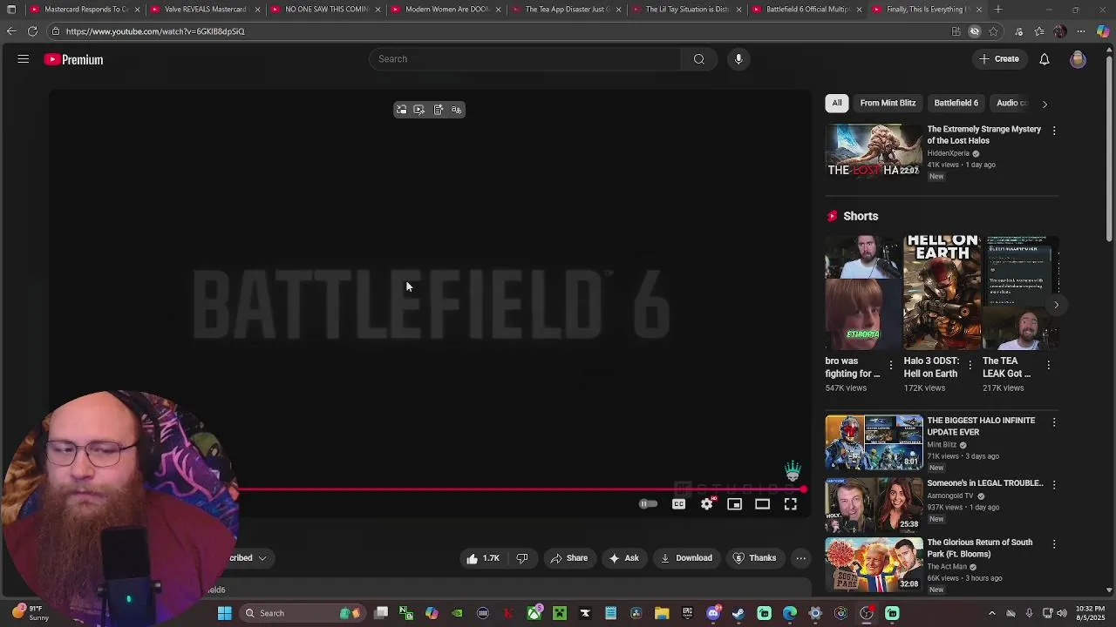
Task: Open Edge settings and more menu
Action: 1081,31
